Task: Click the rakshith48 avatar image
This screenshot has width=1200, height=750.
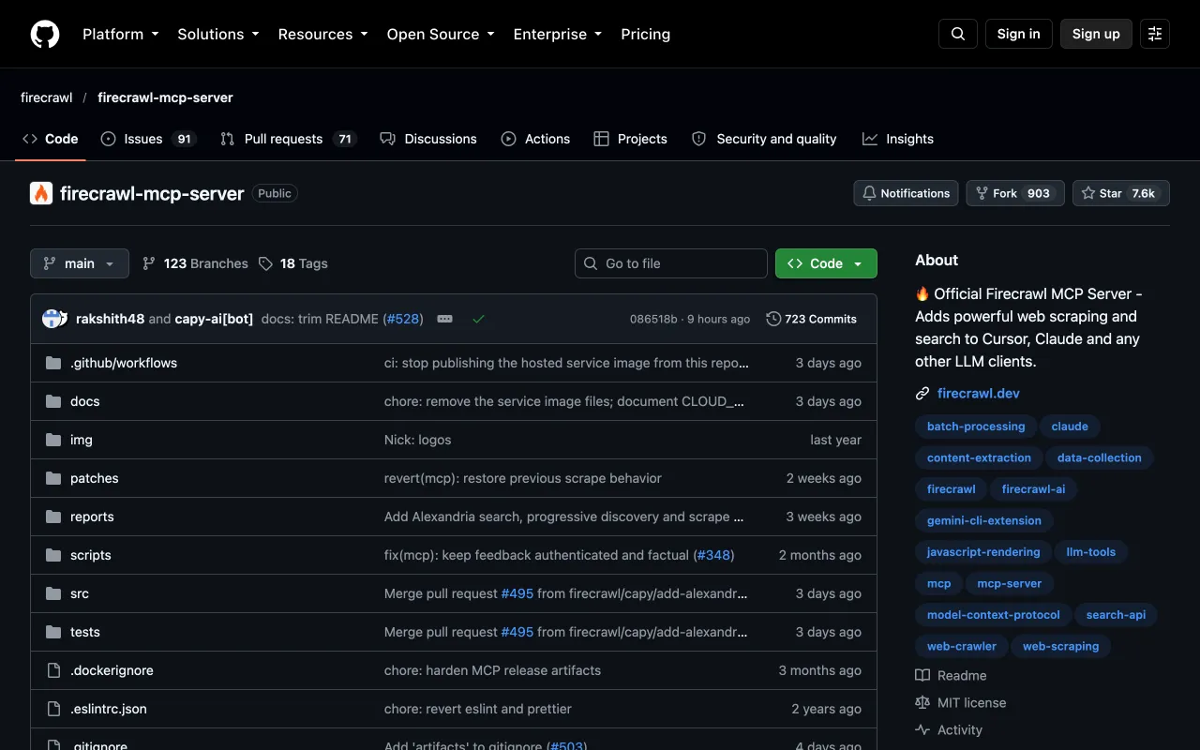Action: click(52, 319)
